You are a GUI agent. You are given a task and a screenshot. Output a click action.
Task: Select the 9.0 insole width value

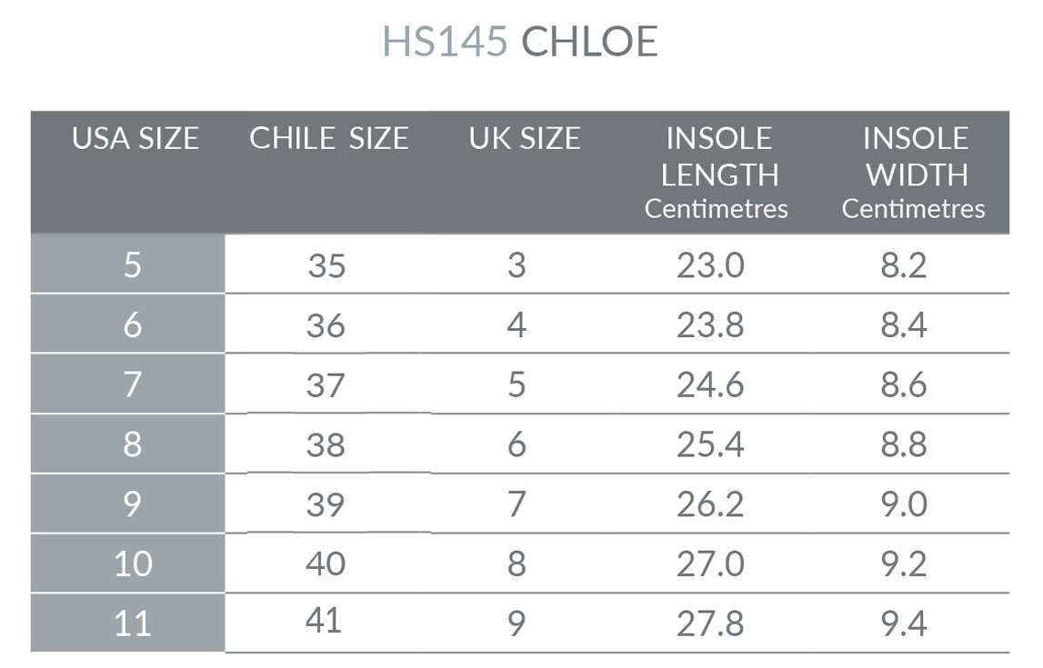click(x=904, y=504)
